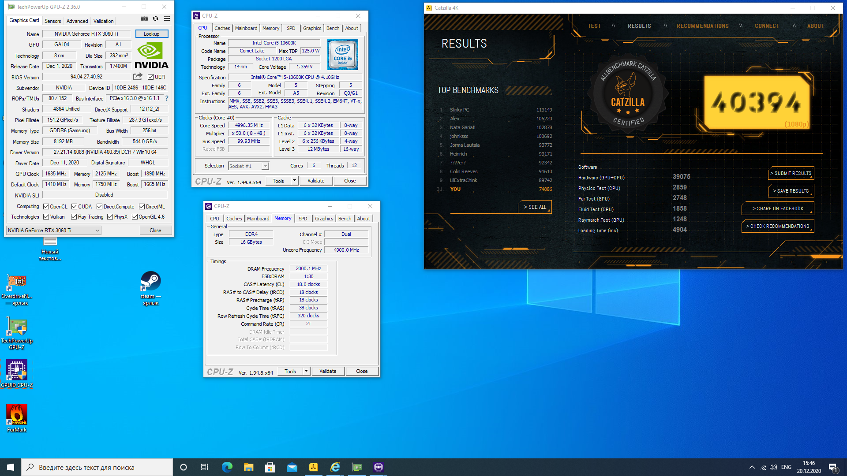Click SHARE ON FACEBOOK in Catzilla
This screenshot has width=847, height=476.
[x=778, y=208]
